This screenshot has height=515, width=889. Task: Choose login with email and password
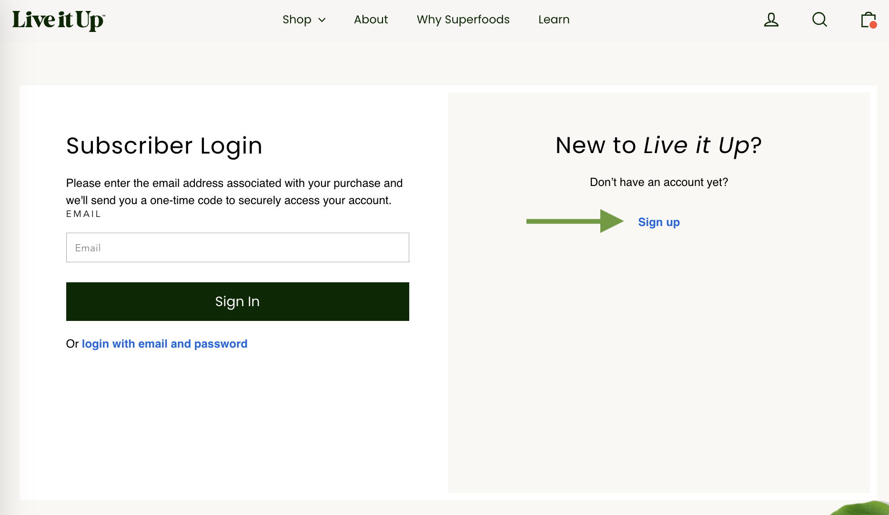click(164, 344)
